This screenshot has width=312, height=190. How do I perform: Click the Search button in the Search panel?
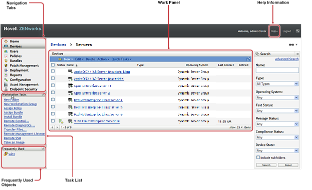[266, 165]
